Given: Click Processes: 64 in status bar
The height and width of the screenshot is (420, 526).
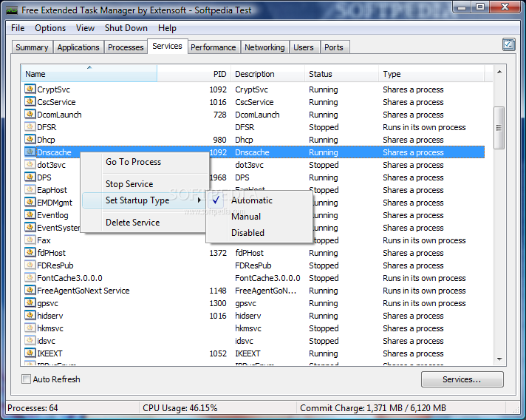Looking at the screenshot, I should [x=33, y=408].
